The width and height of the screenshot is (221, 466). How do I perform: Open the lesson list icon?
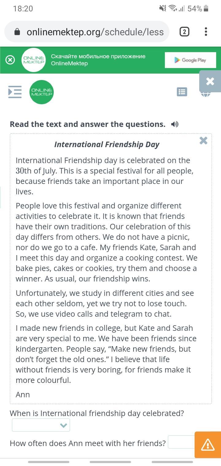(x=182, y=92)
